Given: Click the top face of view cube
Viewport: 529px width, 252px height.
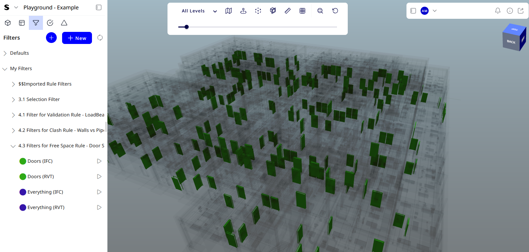Looking at the screenshot, I should point(515,29).
